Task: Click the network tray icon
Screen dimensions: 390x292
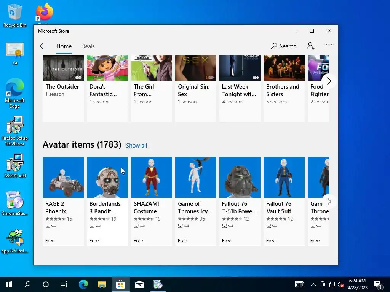Action: (332, 284)
